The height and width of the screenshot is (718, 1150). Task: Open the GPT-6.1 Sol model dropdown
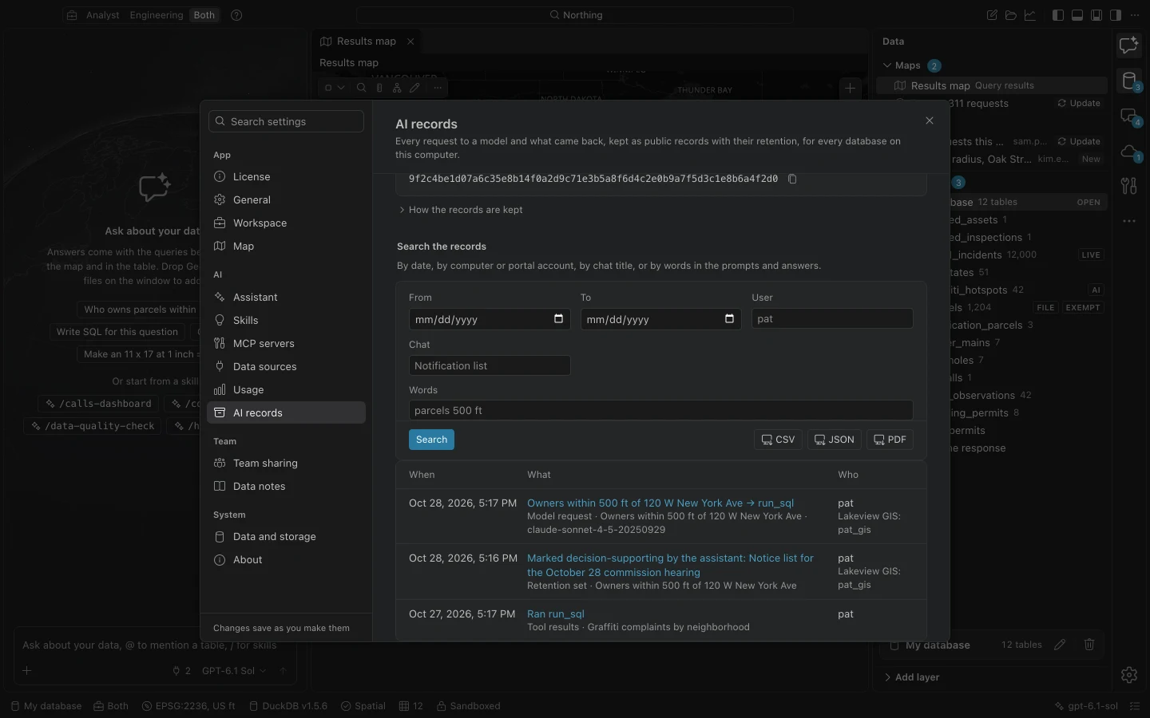coord(234,671)
